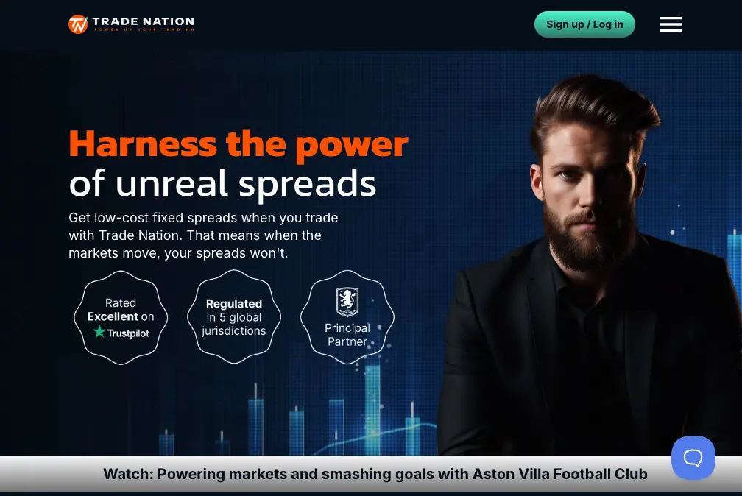Click the Trade Nation wordmark text

click(x=144, y=21)
